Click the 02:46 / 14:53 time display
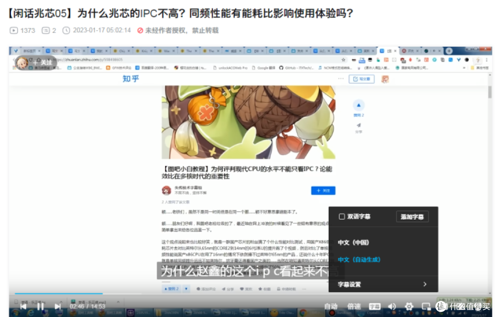The width and height of the screenshot is (495, 317). tap(88, 306)
